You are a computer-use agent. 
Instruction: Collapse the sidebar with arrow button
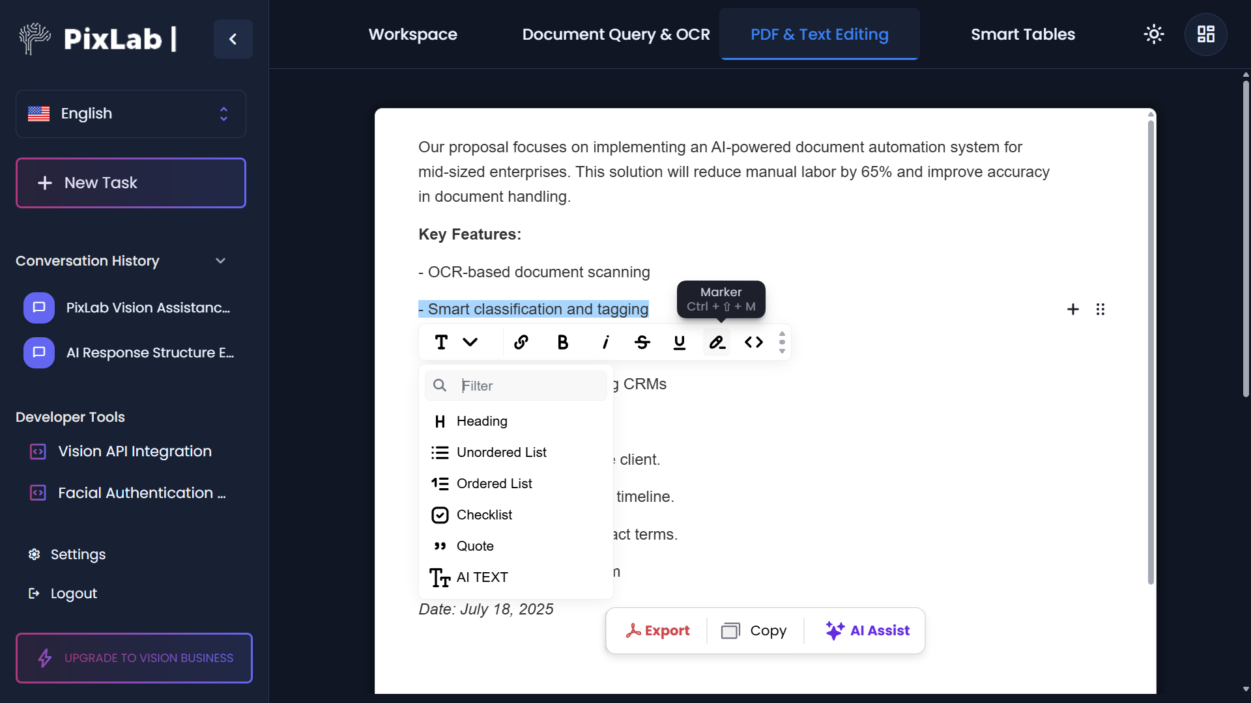tap(233, 39)
